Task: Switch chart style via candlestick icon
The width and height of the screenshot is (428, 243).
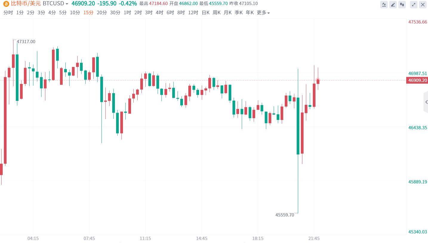Action: (x=402, y=4)
